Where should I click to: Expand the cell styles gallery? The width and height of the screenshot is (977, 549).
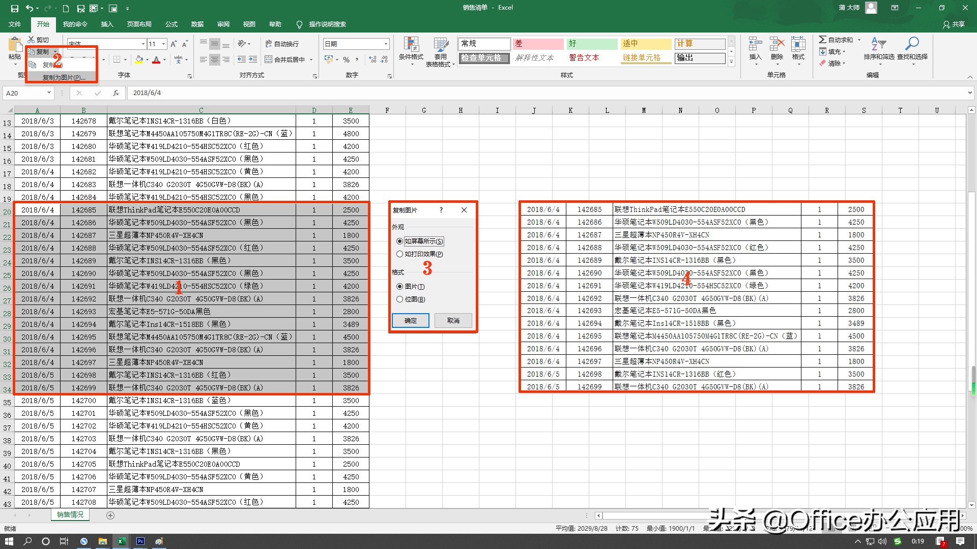point(731,62)
